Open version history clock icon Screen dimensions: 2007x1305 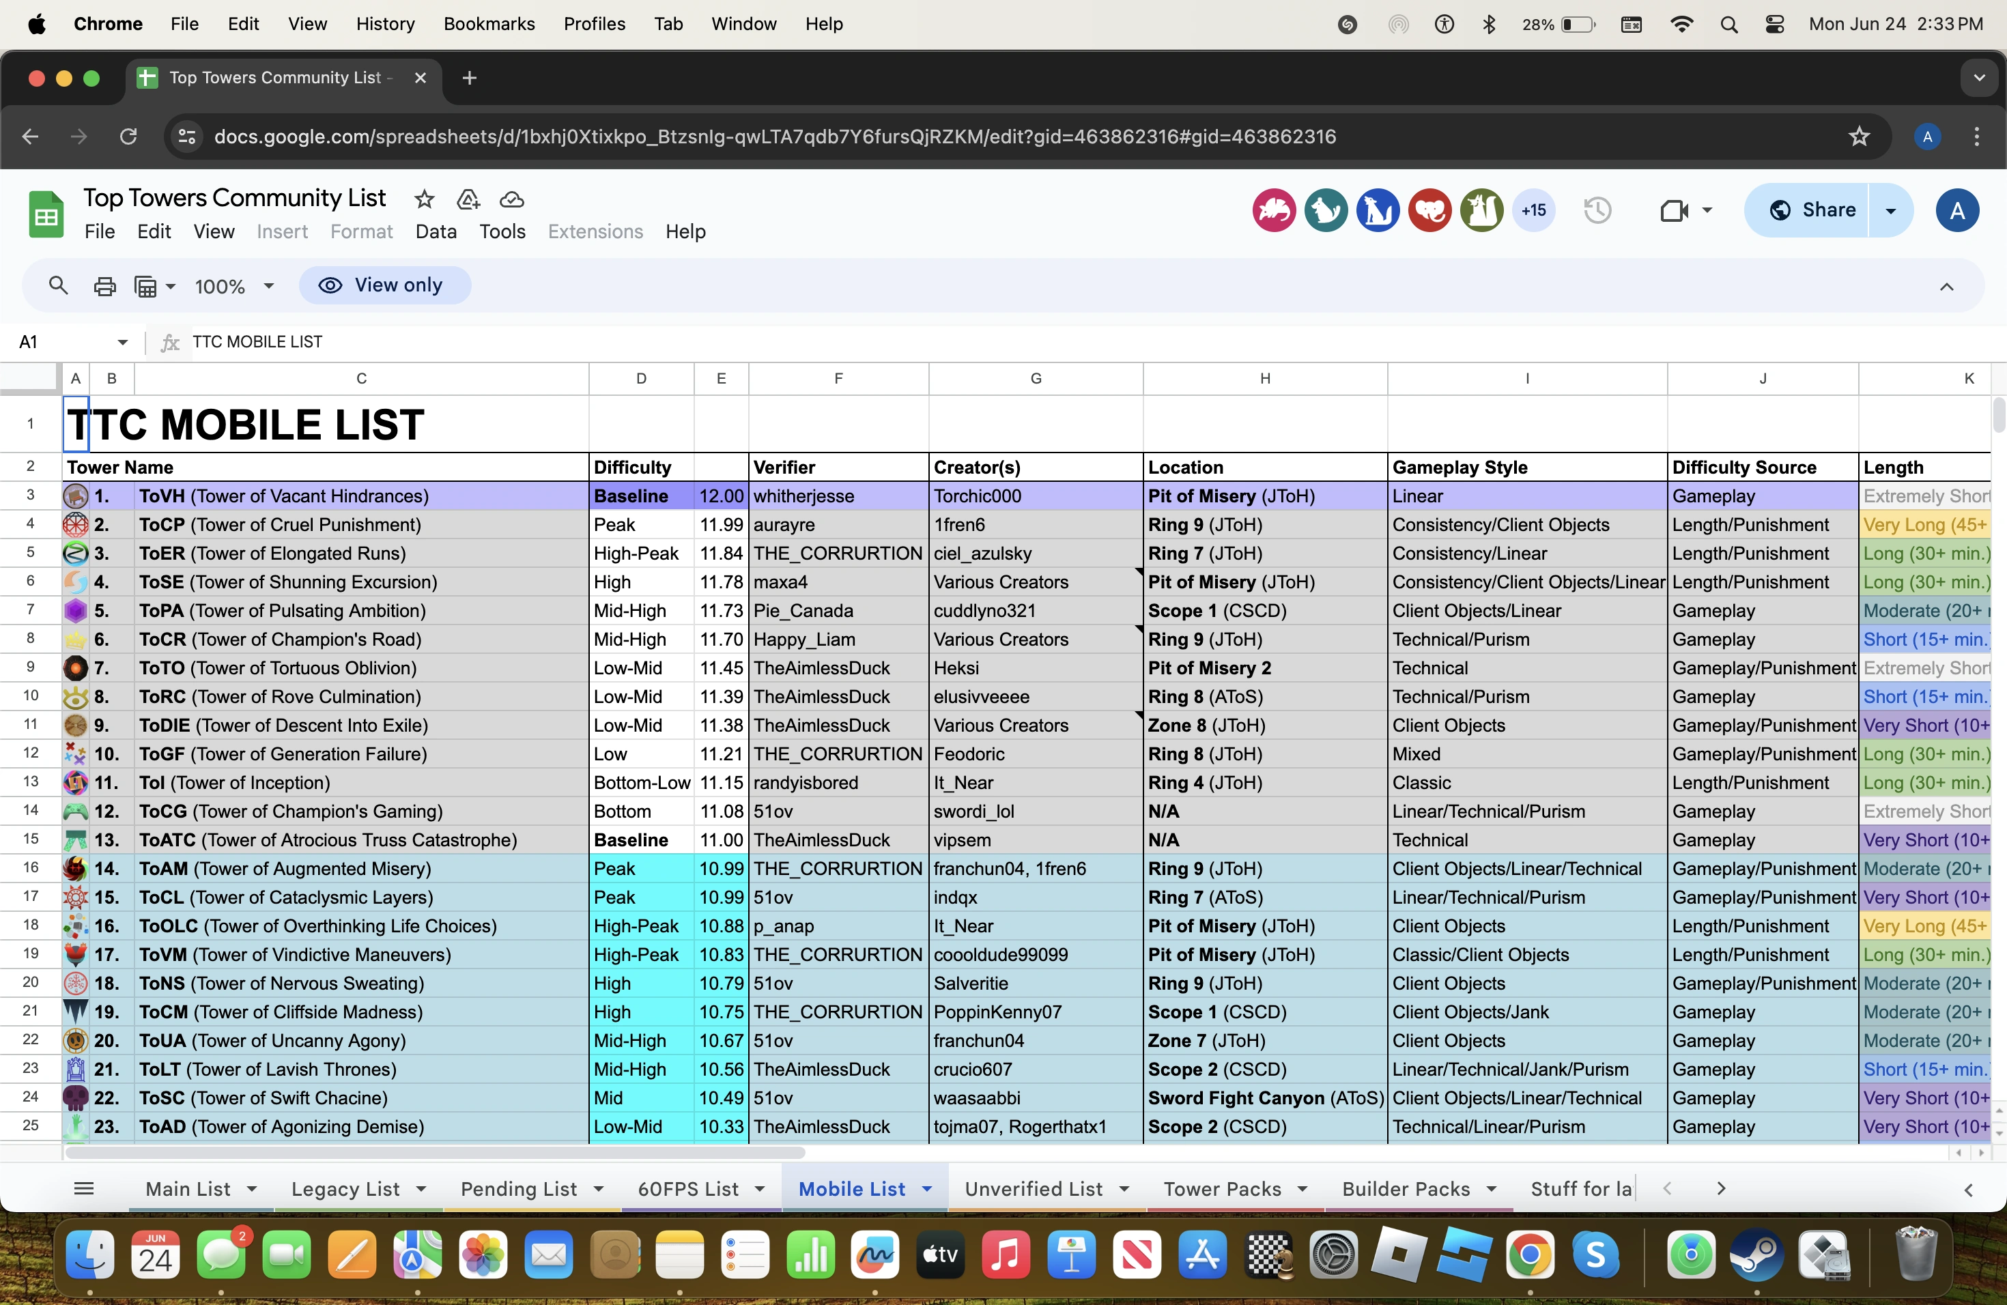1597,210
